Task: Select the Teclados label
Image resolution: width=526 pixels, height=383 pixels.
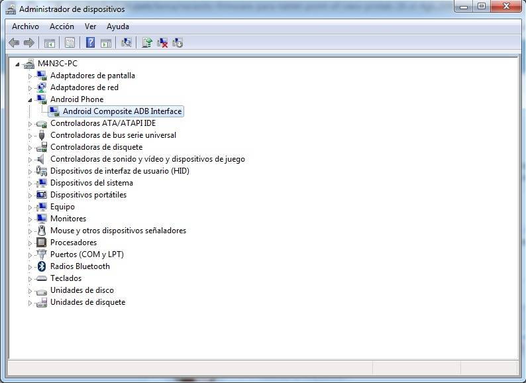Action: (66, 278)
